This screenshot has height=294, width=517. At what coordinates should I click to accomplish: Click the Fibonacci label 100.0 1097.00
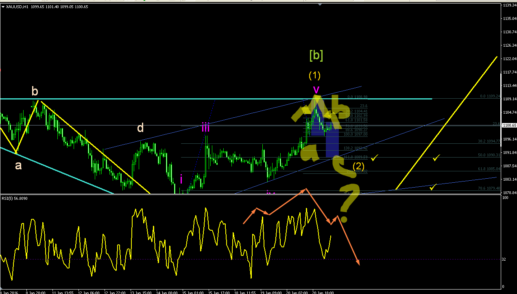coord(356,134)
